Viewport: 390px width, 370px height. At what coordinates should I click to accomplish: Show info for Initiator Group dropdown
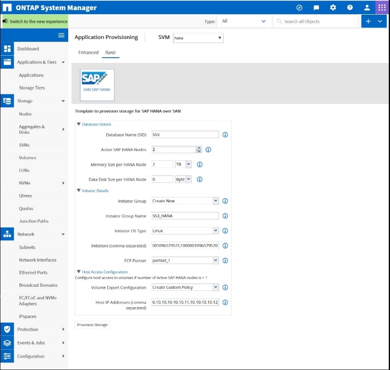point(225,201)
